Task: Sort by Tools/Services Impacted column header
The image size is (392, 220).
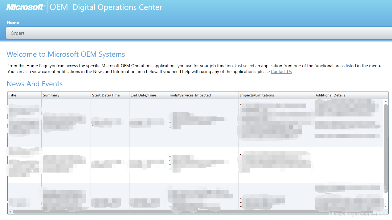Action: 203,95
